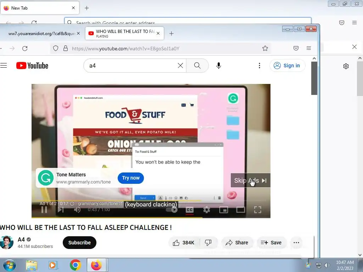
Task: Mute the video volume speaker icon
Action: 77,210
